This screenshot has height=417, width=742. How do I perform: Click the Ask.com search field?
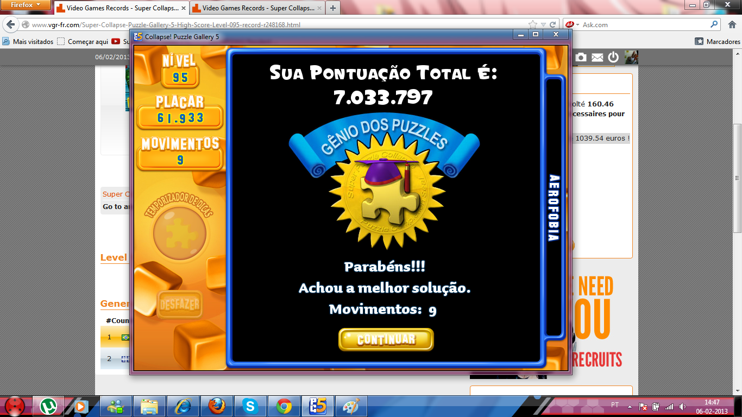click(644, 25)
